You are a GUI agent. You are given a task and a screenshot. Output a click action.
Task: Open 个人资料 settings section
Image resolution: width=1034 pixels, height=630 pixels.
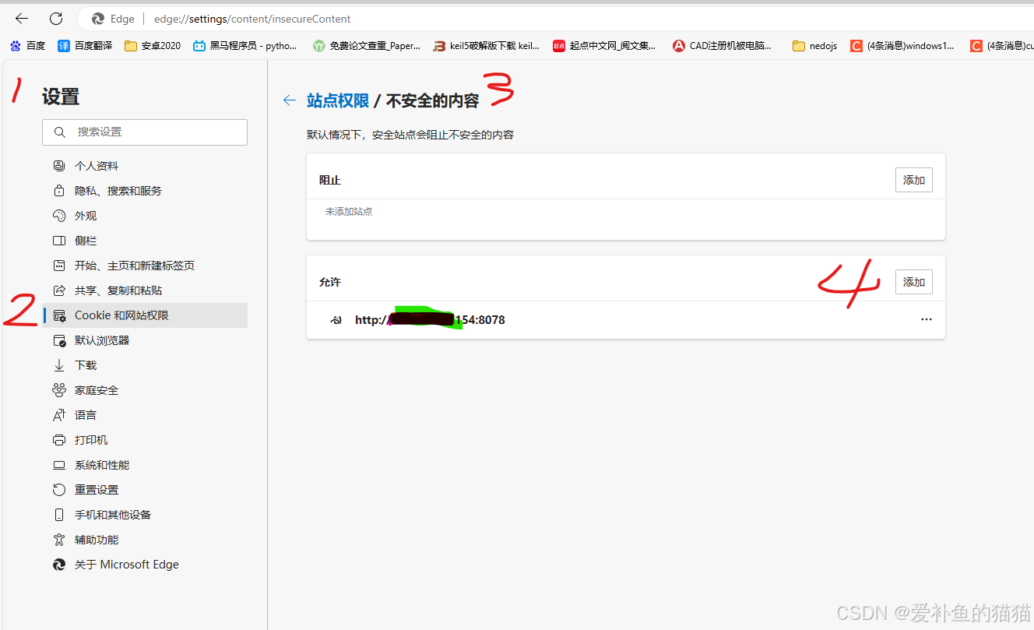click(x=145, y=166)
